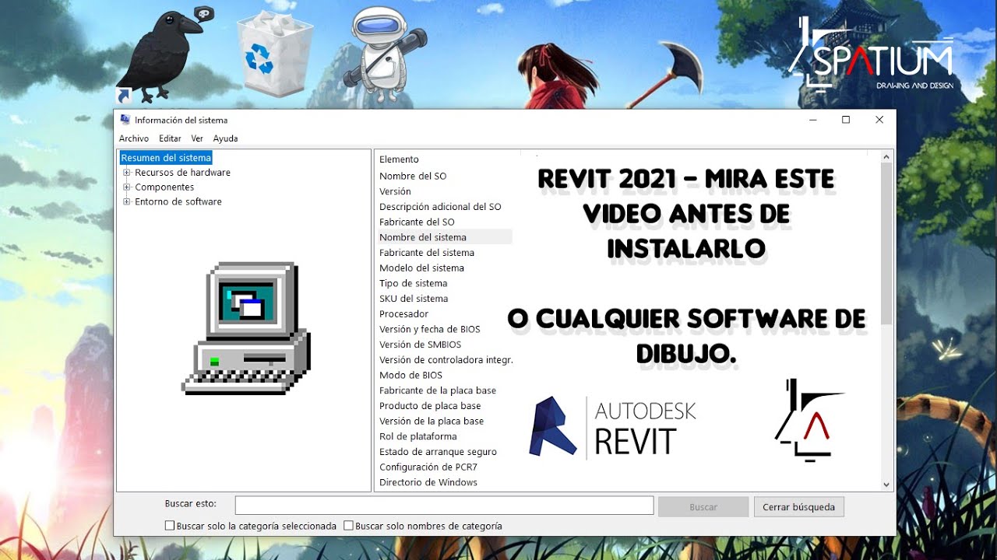Expand the Componentes node
The image size is (997, 560).
[x=126, y=187]
